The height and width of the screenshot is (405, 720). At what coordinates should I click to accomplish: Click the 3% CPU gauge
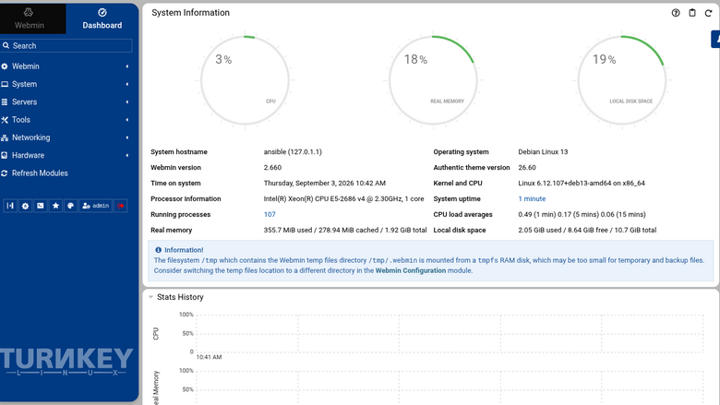coord(246,80)
